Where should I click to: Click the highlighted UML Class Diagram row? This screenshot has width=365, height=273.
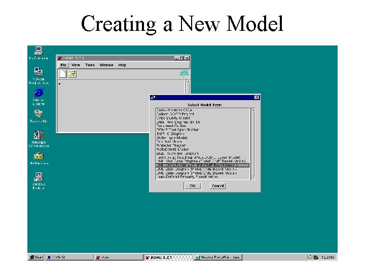202,165
